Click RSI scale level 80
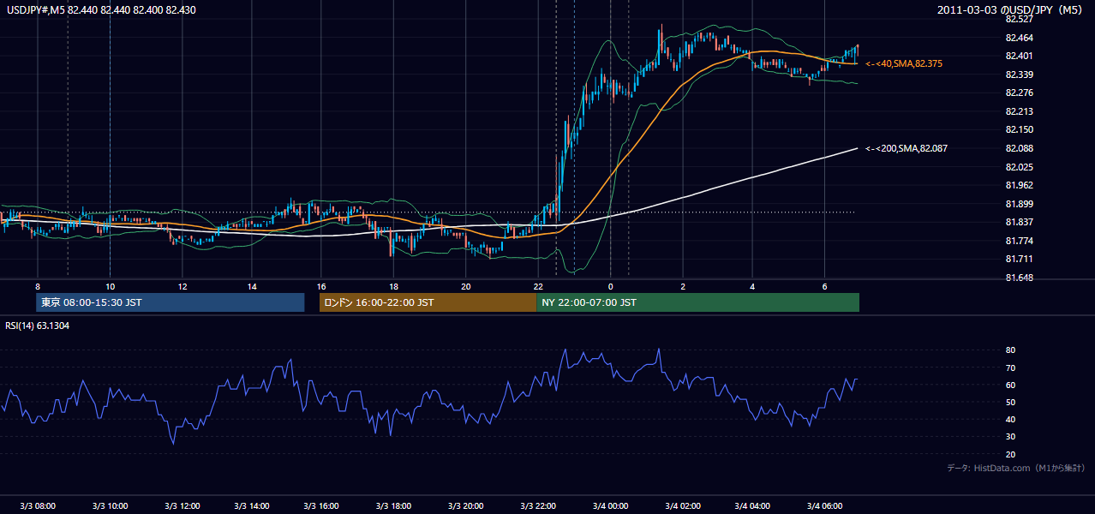This screenshot has width=1095, height=514. [1011, 350]
